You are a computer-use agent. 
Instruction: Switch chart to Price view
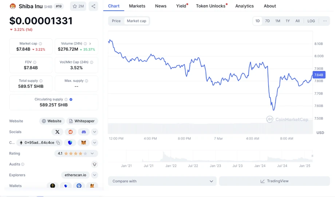116,21
